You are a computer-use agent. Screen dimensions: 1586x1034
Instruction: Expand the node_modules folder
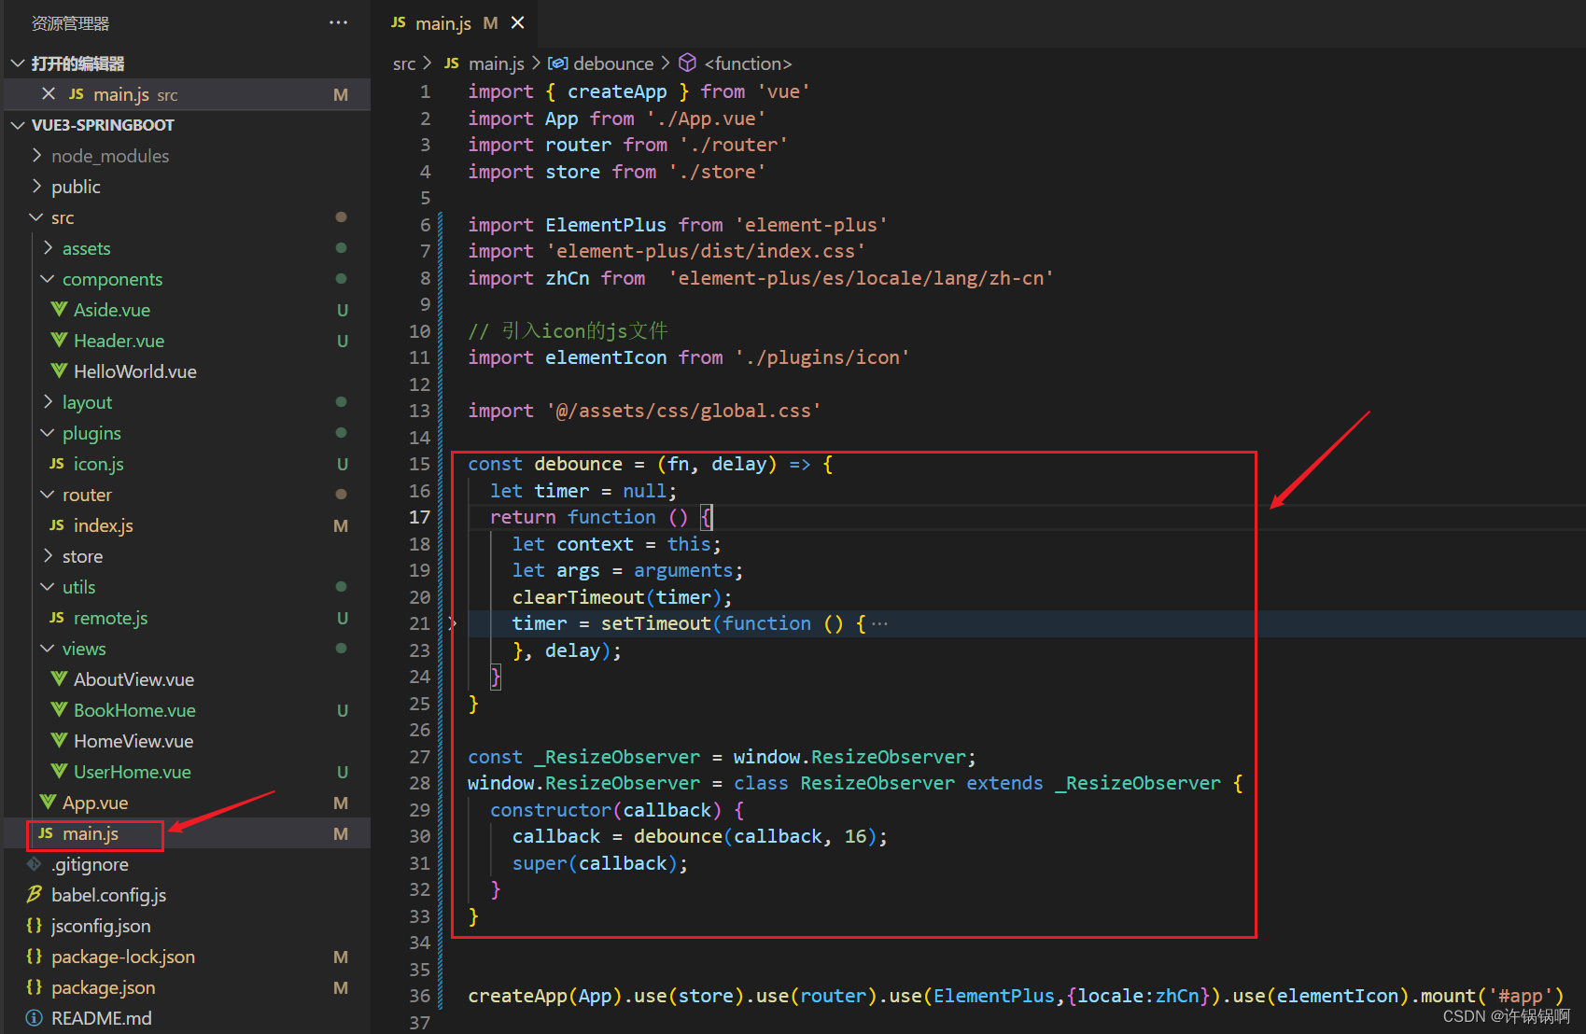coord(37,156)
